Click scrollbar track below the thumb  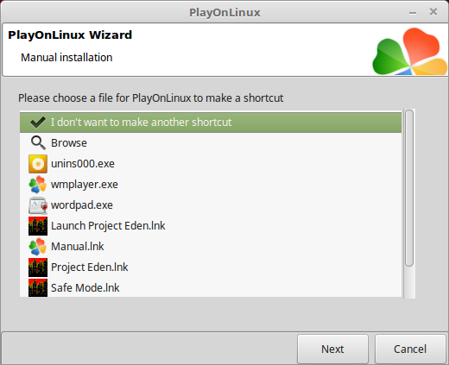[409, 282]
